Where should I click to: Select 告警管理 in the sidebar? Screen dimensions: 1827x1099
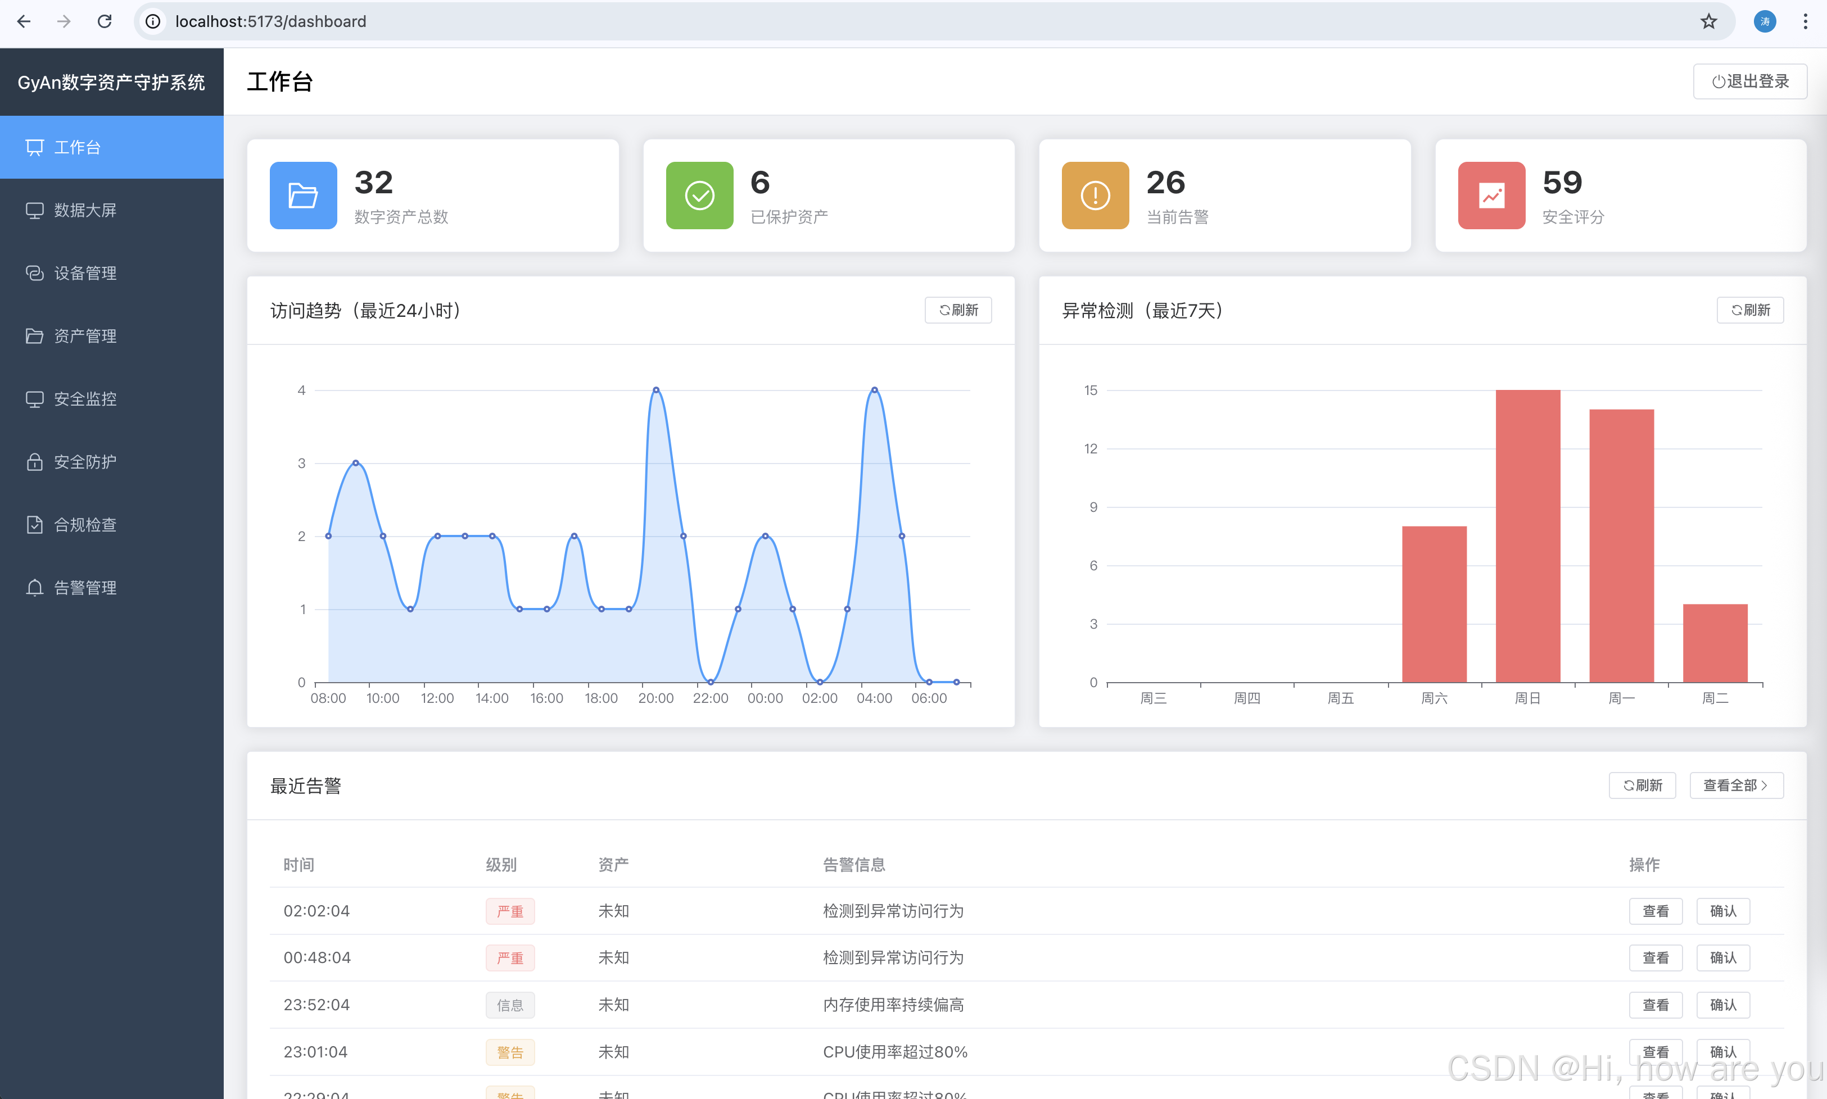coord(85,588)
